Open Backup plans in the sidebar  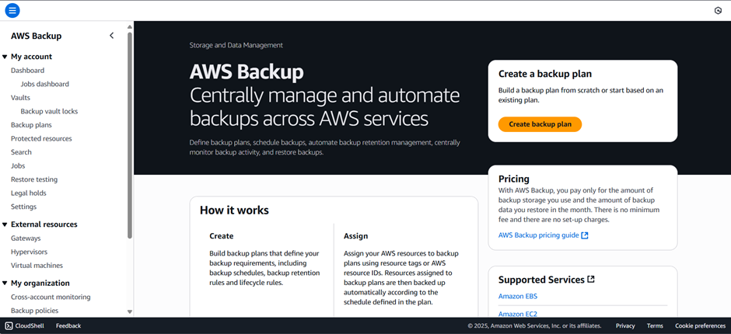point(31,125)
